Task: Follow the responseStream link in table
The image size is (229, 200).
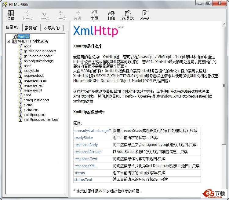Action: 88,152
